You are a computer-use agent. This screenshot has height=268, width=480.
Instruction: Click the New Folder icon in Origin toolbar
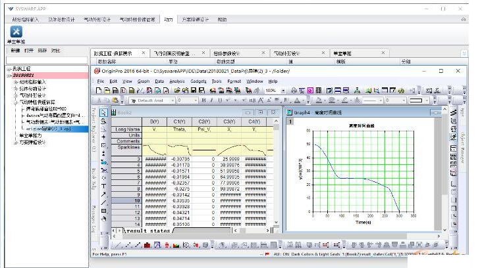click(107, 91)
